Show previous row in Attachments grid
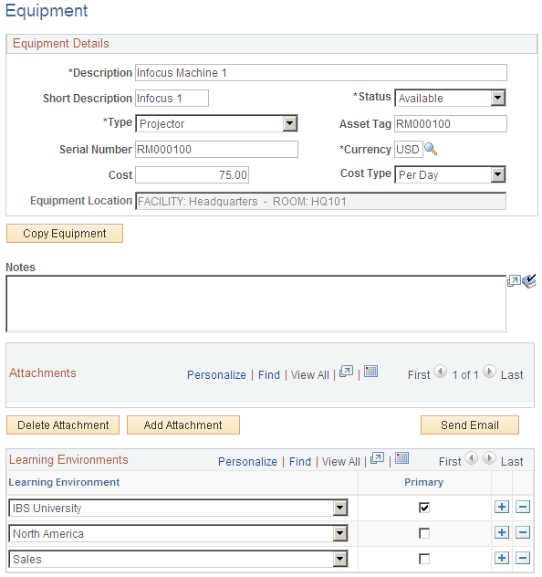This screenshot has width=542, height=577. click(440, 372)
